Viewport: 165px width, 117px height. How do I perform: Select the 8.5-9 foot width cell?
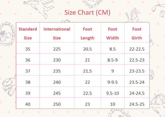[112, 60]
